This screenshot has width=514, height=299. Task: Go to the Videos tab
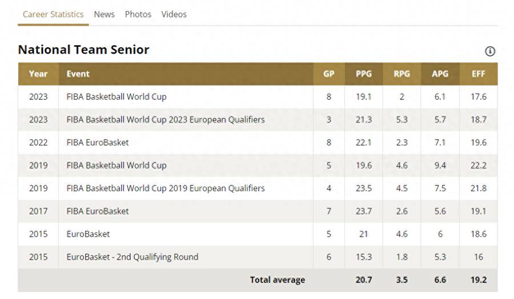pos(174,14)
